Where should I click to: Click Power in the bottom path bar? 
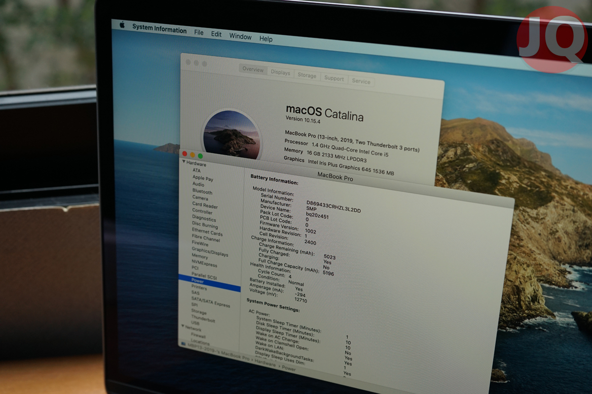tap(289, 367)
